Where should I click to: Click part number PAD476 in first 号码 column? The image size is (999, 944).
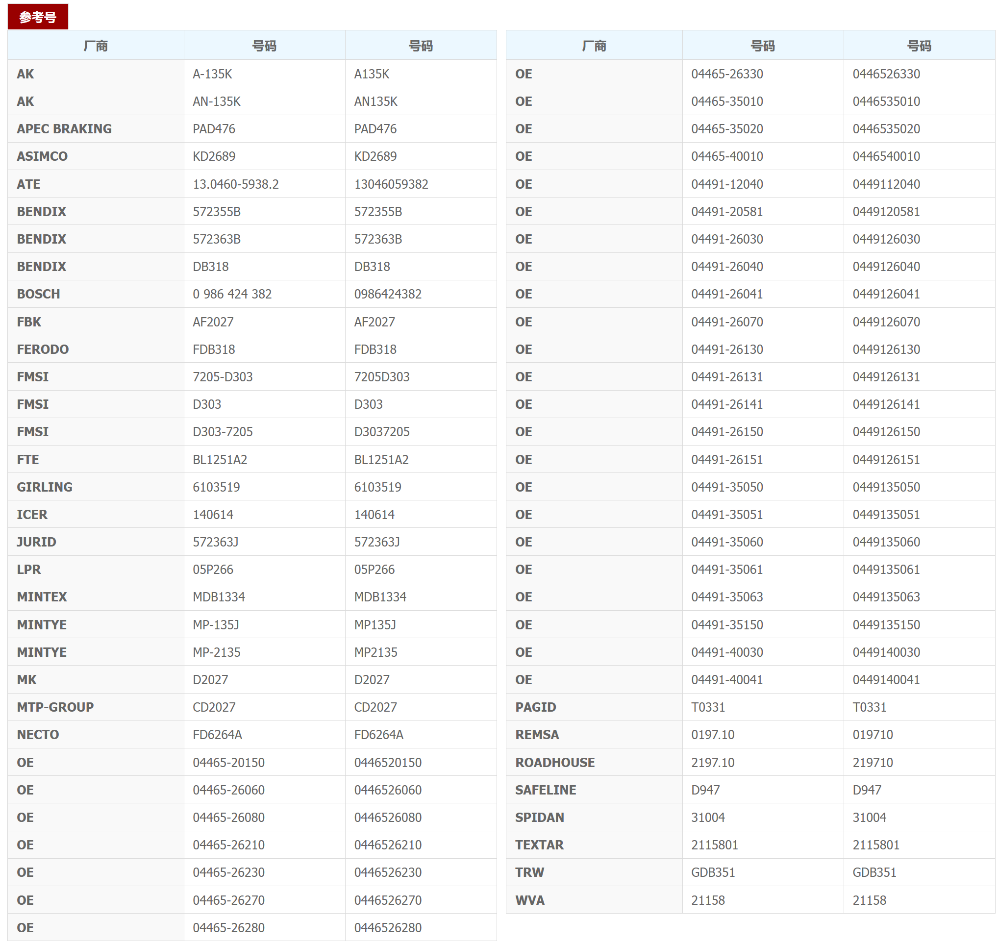point(214,129)
